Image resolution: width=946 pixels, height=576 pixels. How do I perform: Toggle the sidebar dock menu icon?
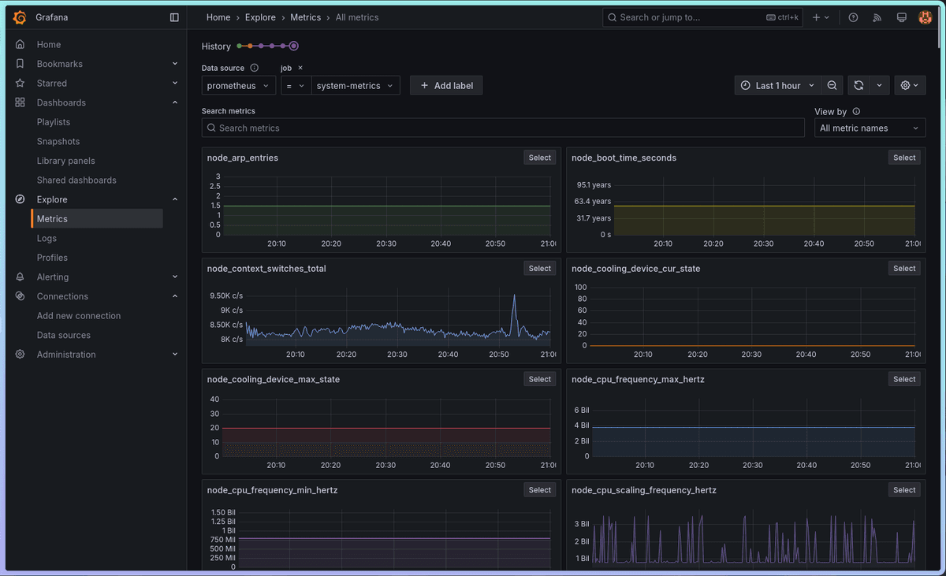pos(174,17)
